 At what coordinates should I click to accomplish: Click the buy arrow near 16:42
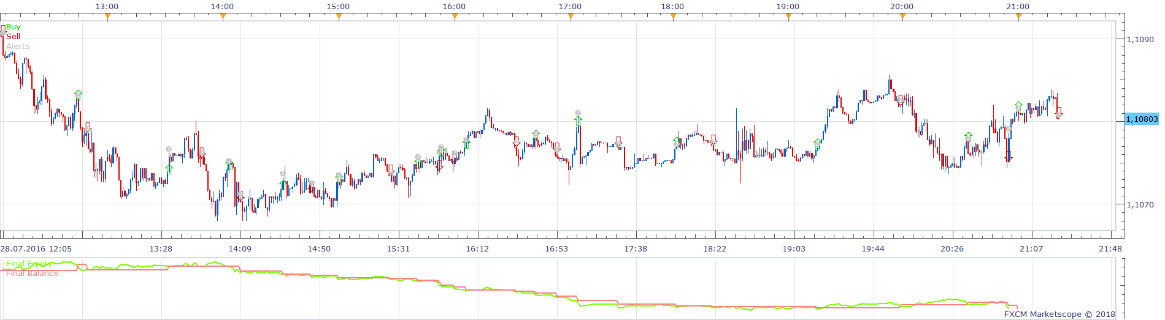click(x=536, y=135)
